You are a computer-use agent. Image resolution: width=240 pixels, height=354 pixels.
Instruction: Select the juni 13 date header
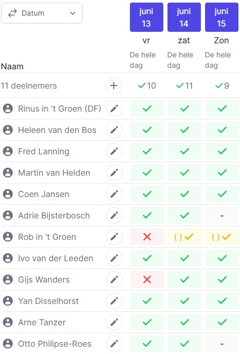click(x=147, y=17)
